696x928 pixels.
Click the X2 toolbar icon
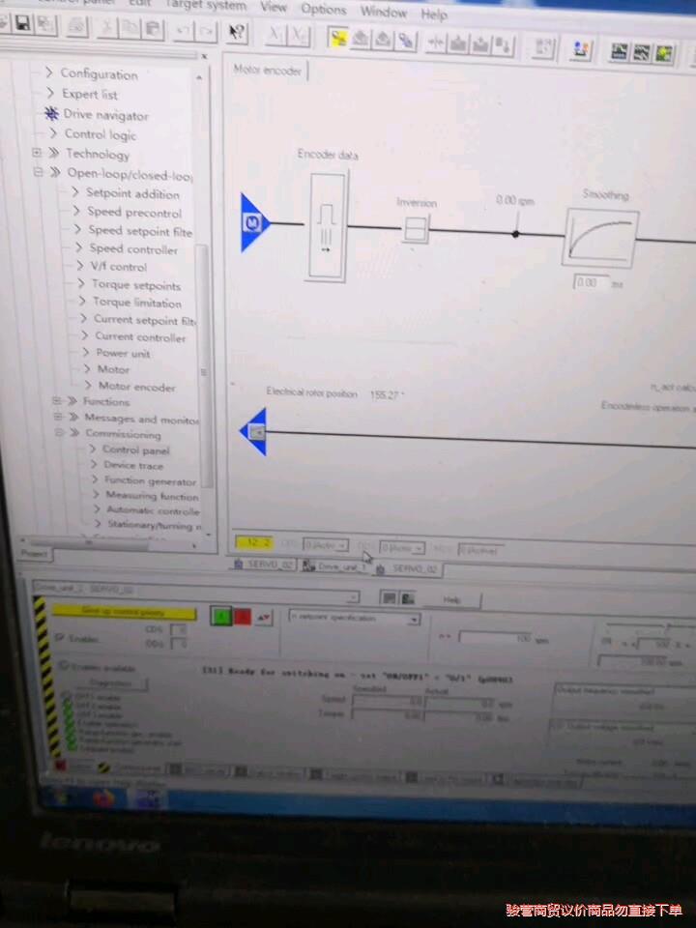click(299, 36)
